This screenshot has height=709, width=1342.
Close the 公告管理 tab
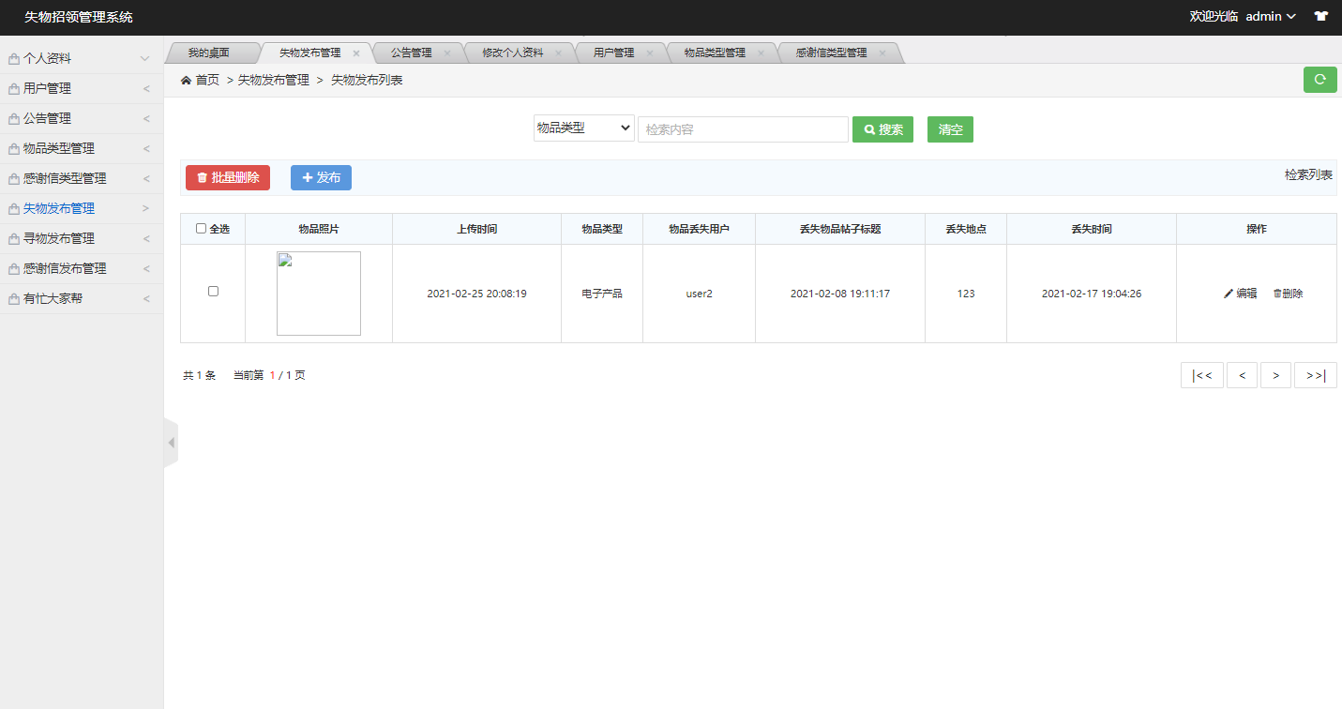[x=446, y=53]
